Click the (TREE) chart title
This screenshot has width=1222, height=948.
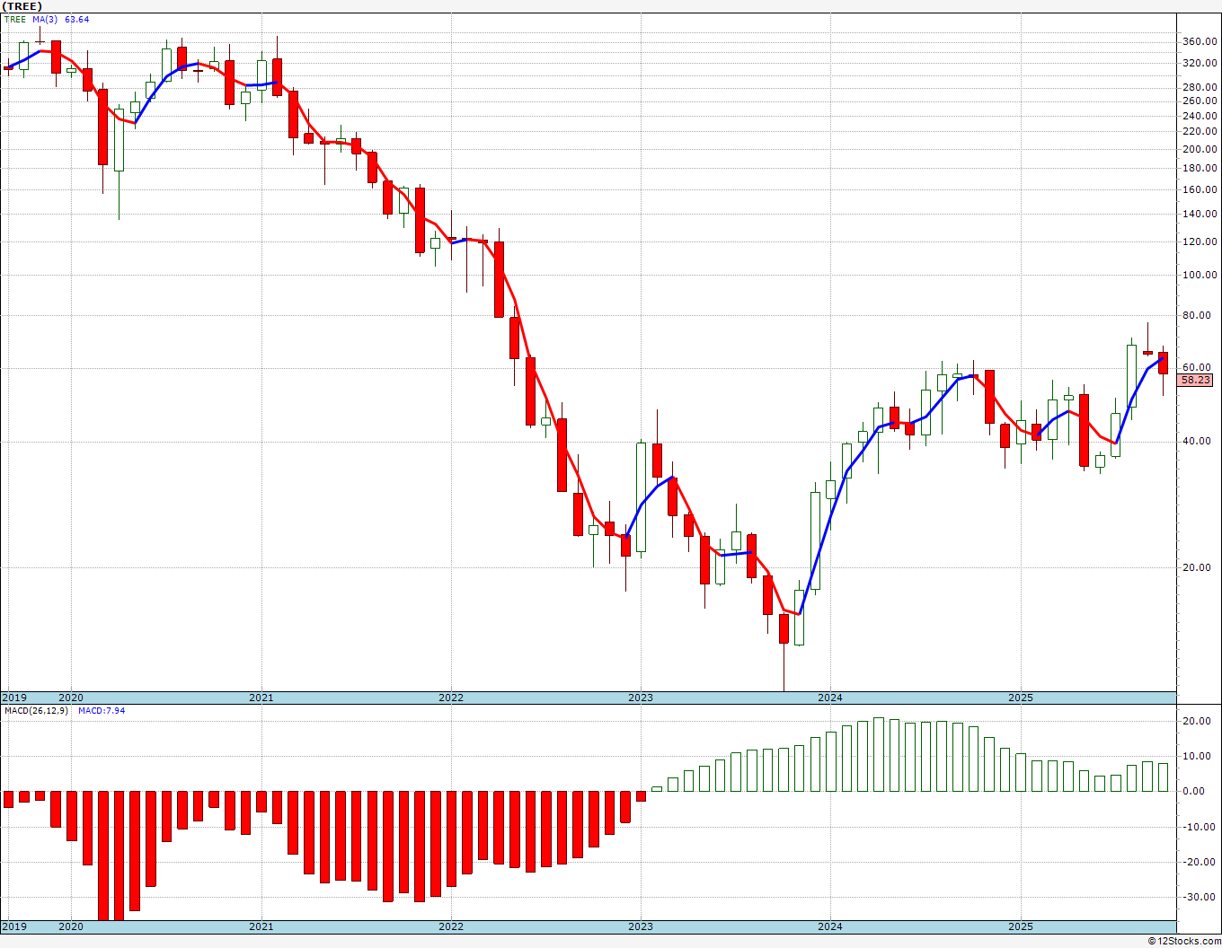click(22, 5)
